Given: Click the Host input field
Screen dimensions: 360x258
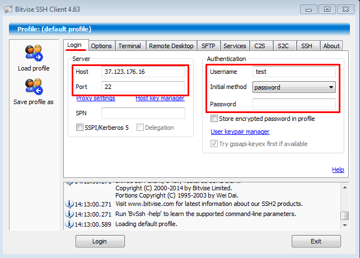Looking at the screenshot, I should pos(143,72).
